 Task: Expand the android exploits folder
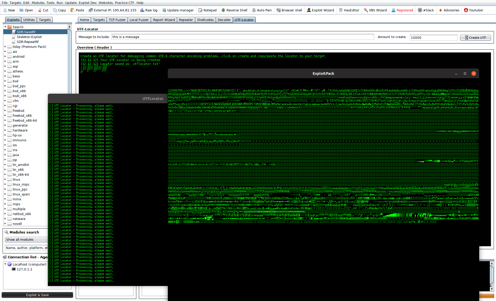(5, 56)
